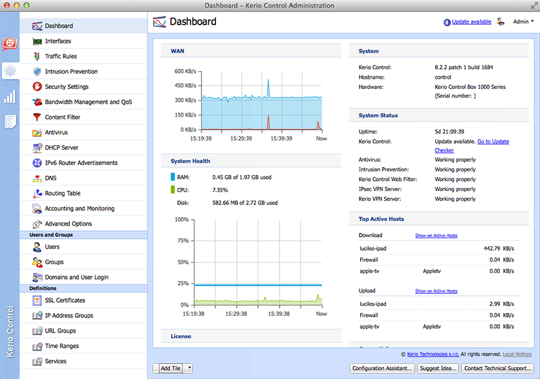The image size is (540, 379).
Task: Click the IPv6 Router Advertisements icon
Action: 37,163
